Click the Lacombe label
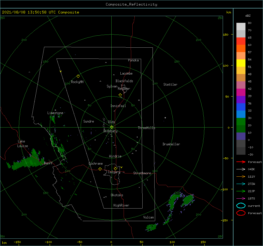Image resolution: width=263 pixels, height=246 pixels. click(126, 73)
